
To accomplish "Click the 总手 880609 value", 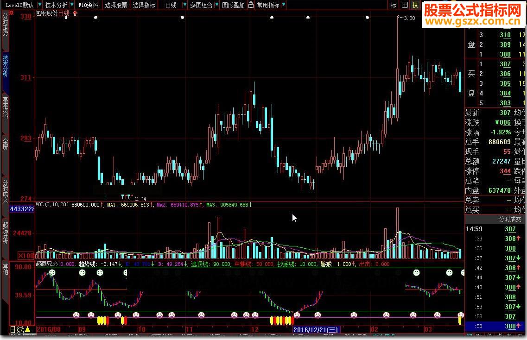I will tap(500, 142).
